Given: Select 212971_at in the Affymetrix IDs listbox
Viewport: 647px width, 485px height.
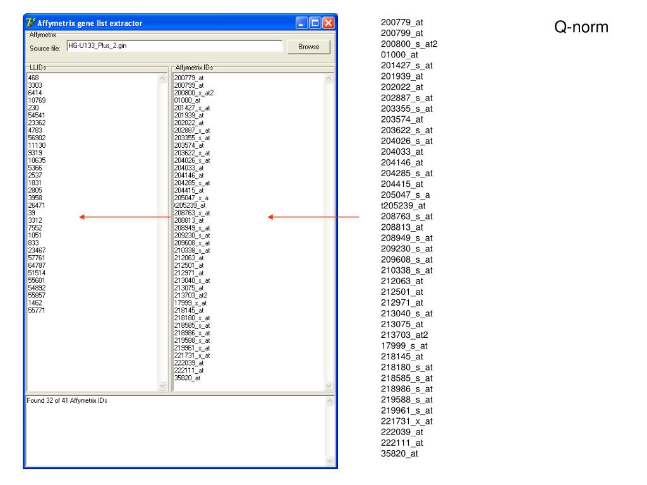Looking at the screenshot, I should coord(188,273).
